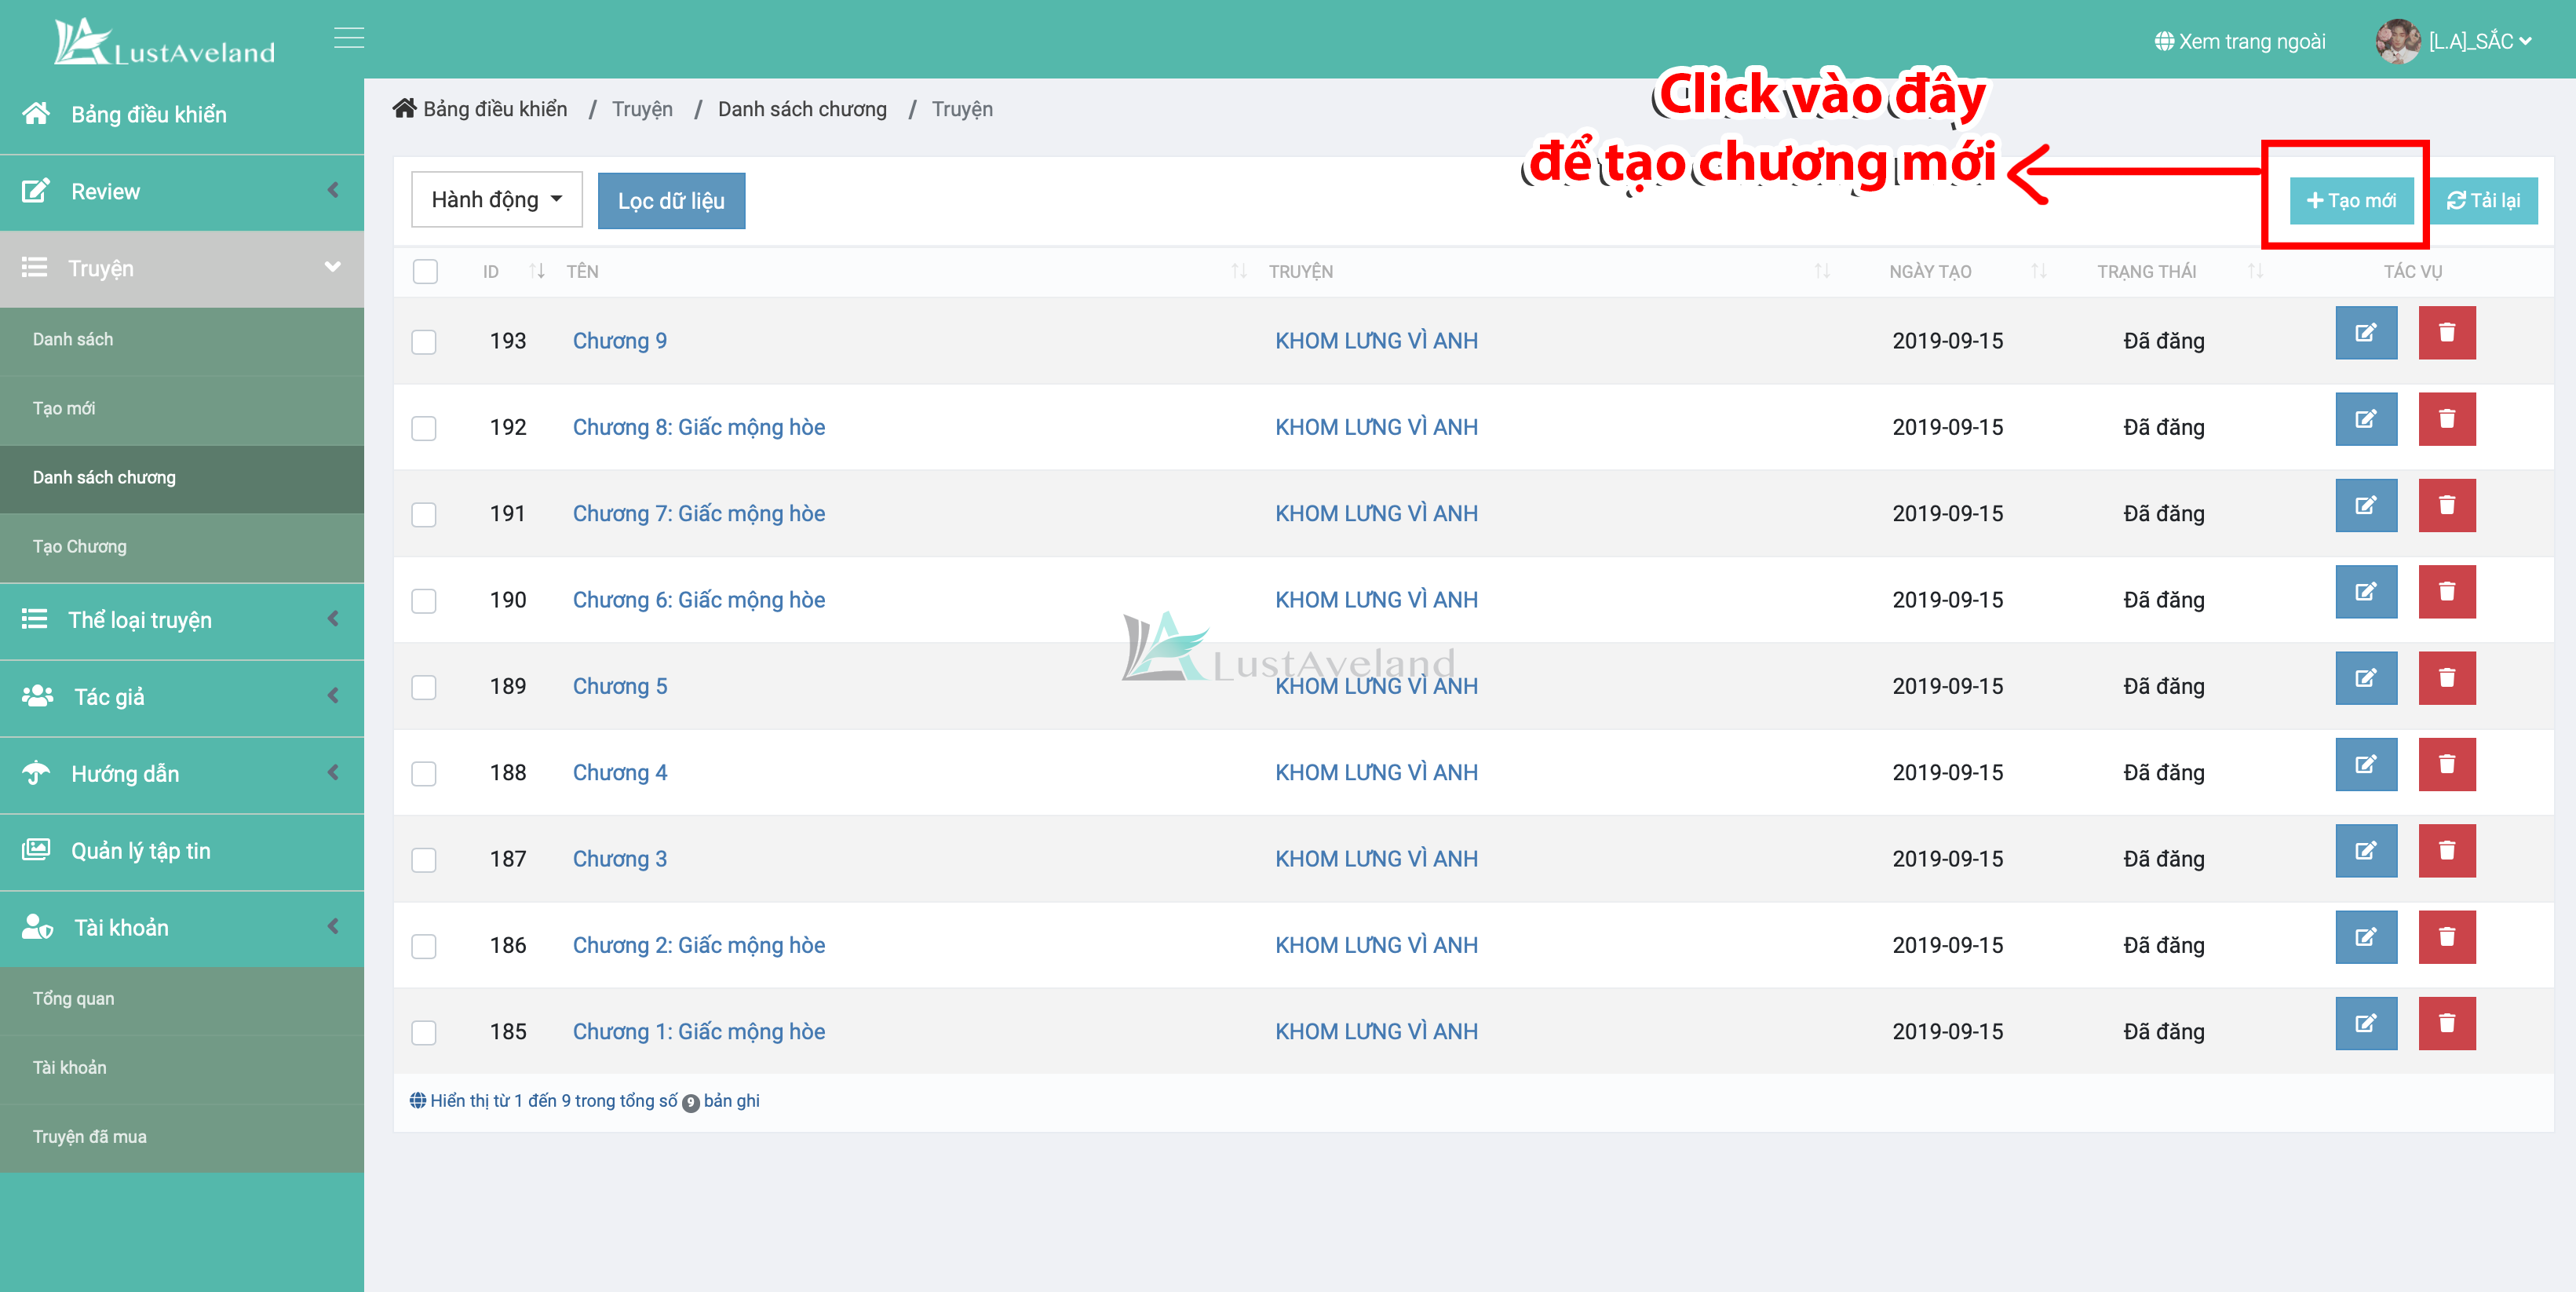The width and height of the screenshot is (2576, 1292).
Task: Toggle the select-all header checkbox
Action: click(425, 271)
